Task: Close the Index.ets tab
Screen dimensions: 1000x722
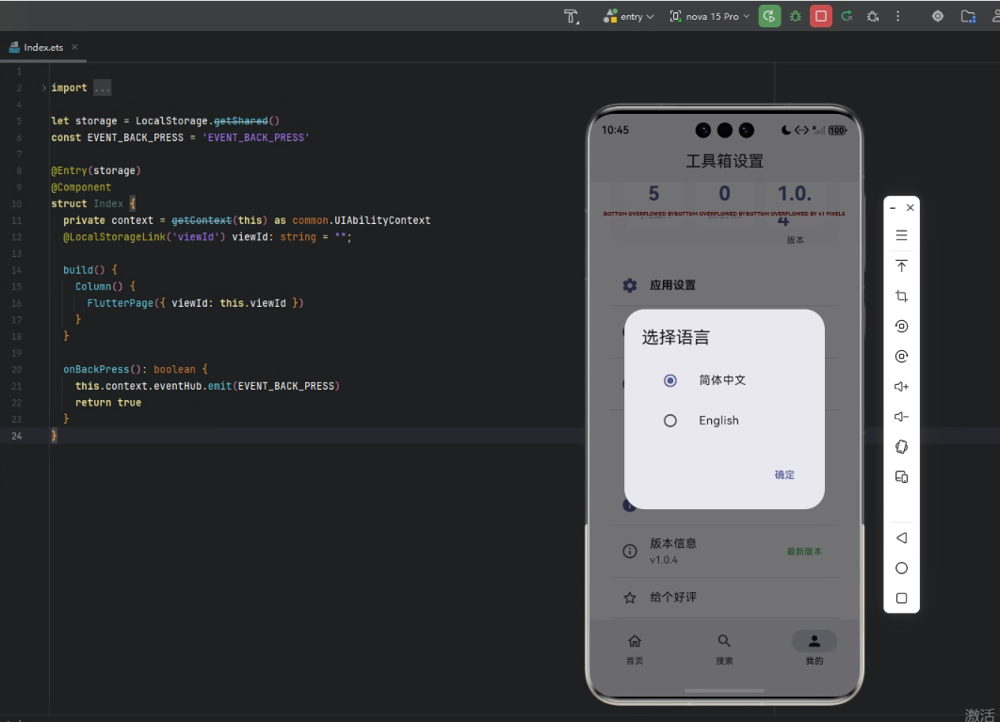Action: (x=74, y=46)
